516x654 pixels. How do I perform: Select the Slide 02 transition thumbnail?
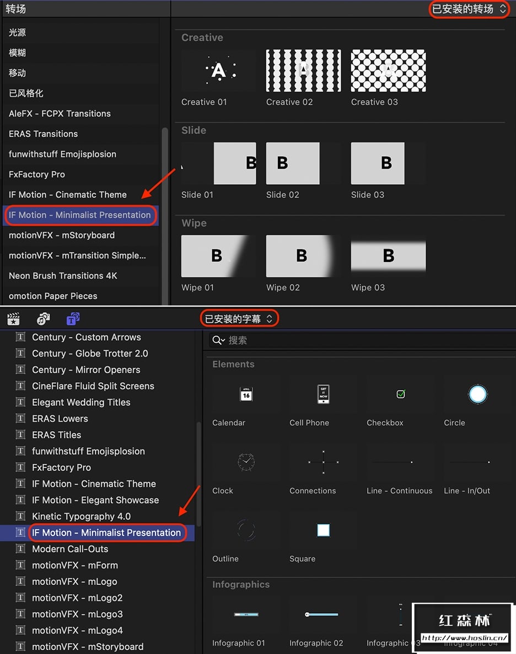coord(304,163)
